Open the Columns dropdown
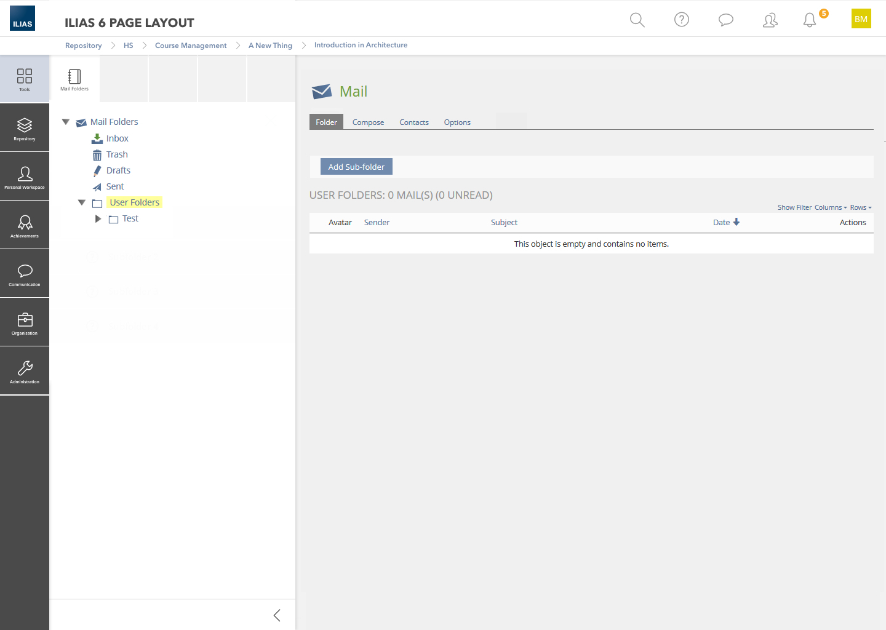 pos(830,207)
